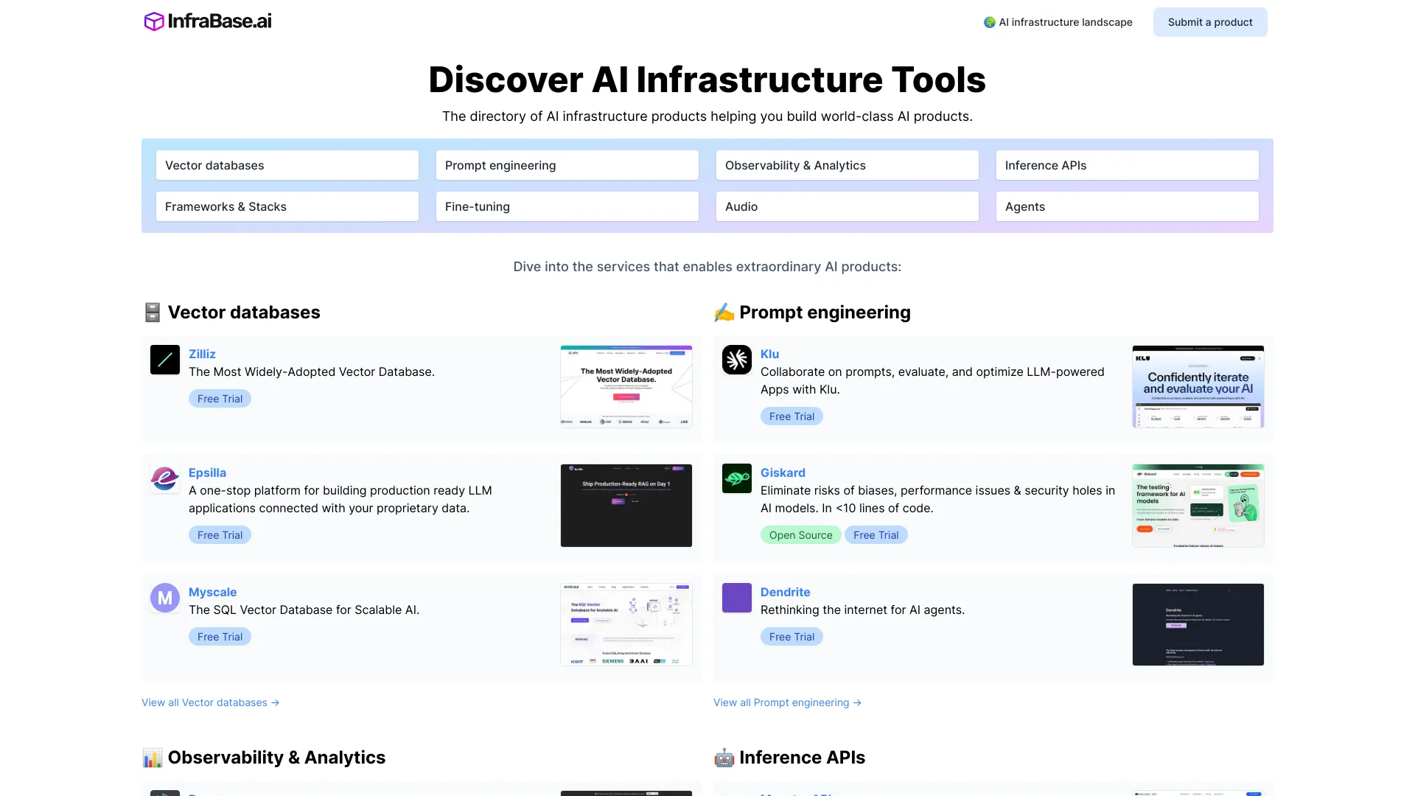Click the Giskard product icon
This screenshot has height=796, width=1415.
[736, 478]
